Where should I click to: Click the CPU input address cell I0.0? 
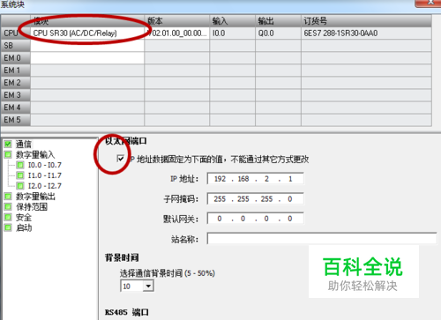(232, 33)
